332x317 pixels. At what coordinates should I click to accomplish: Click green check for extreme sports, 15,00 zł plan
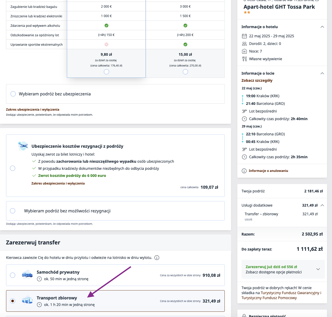click(185, 44)
